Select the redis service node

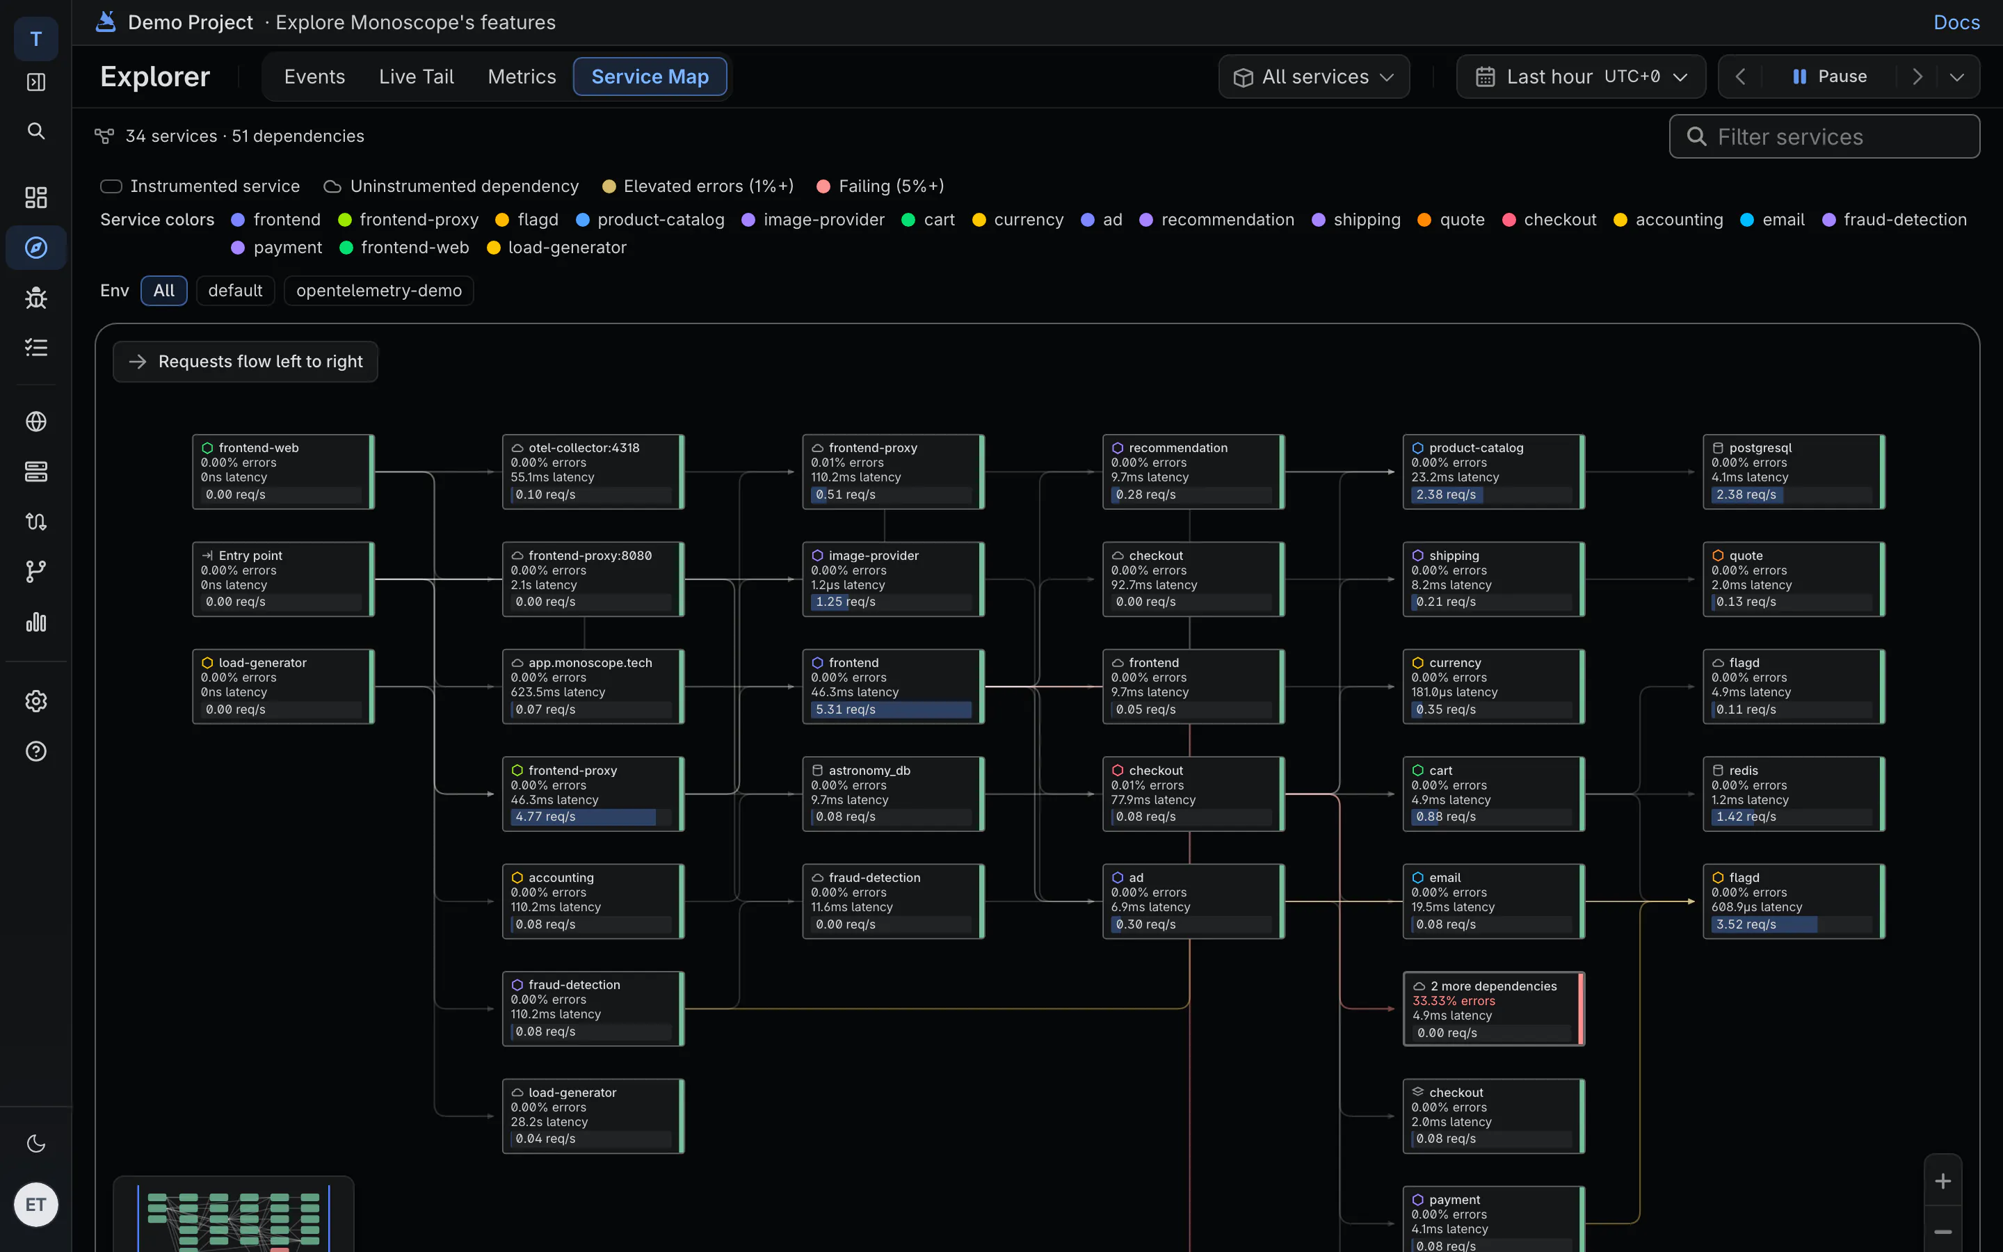(x=1794, y=793)
